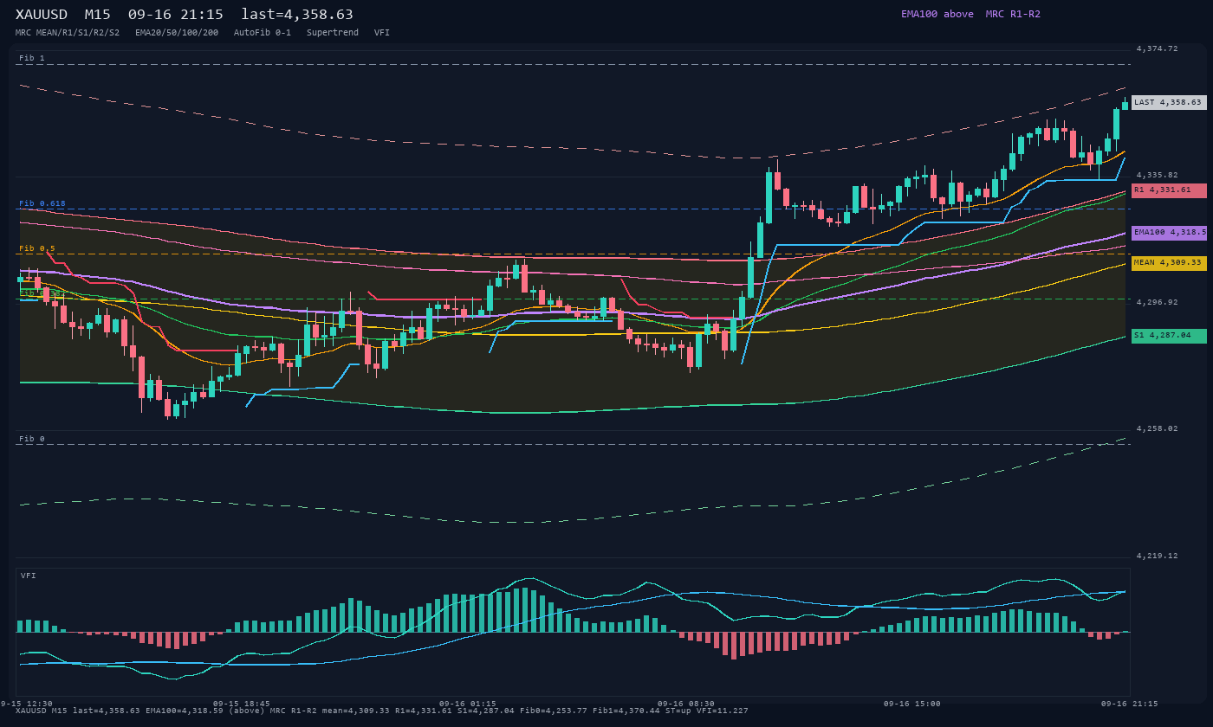
Task: Select the 'EMA20/50/100/200' indicator label
Action: (177, 33)
